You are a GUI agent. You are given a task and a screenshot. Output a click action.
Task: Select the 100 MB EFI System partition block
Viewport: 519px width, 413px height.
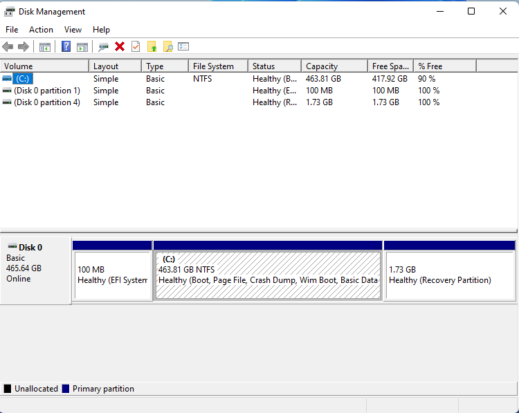click(113, 275)
